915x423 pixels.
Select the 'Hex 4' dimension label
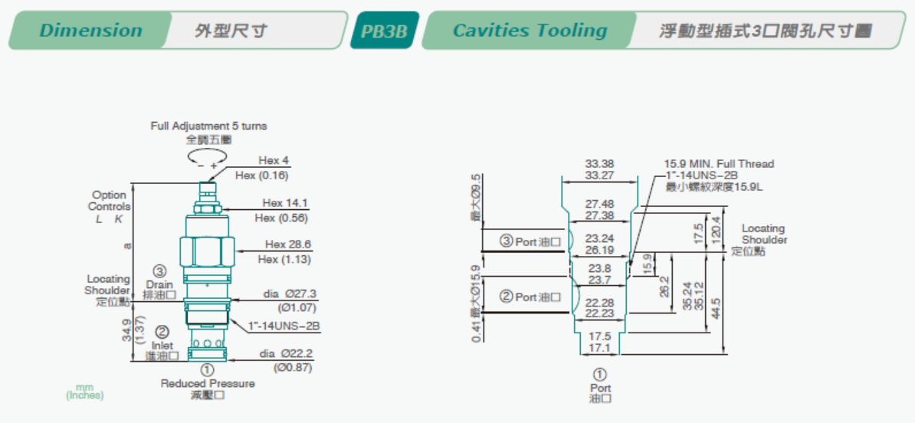[x=274, y=160]
